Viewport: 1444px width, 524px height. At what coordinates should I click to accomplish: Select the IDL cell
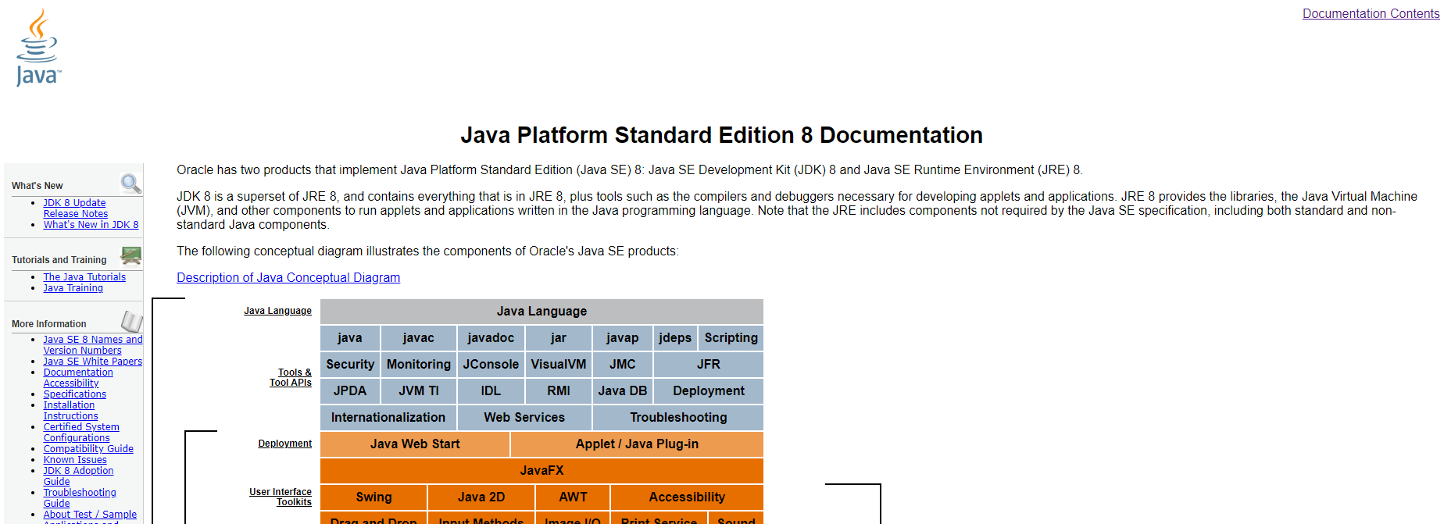[491, 390]
